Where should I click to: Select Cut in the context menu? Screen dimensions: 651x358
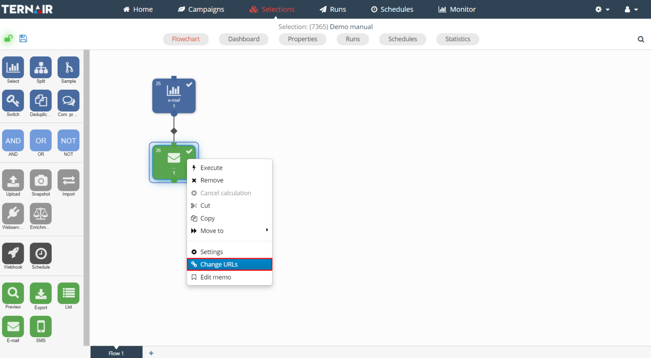pos(230,206)
